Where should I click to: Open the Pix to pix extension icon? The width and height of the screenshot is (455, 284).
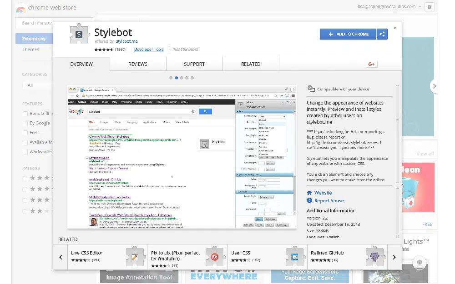(x=215, y=256)
